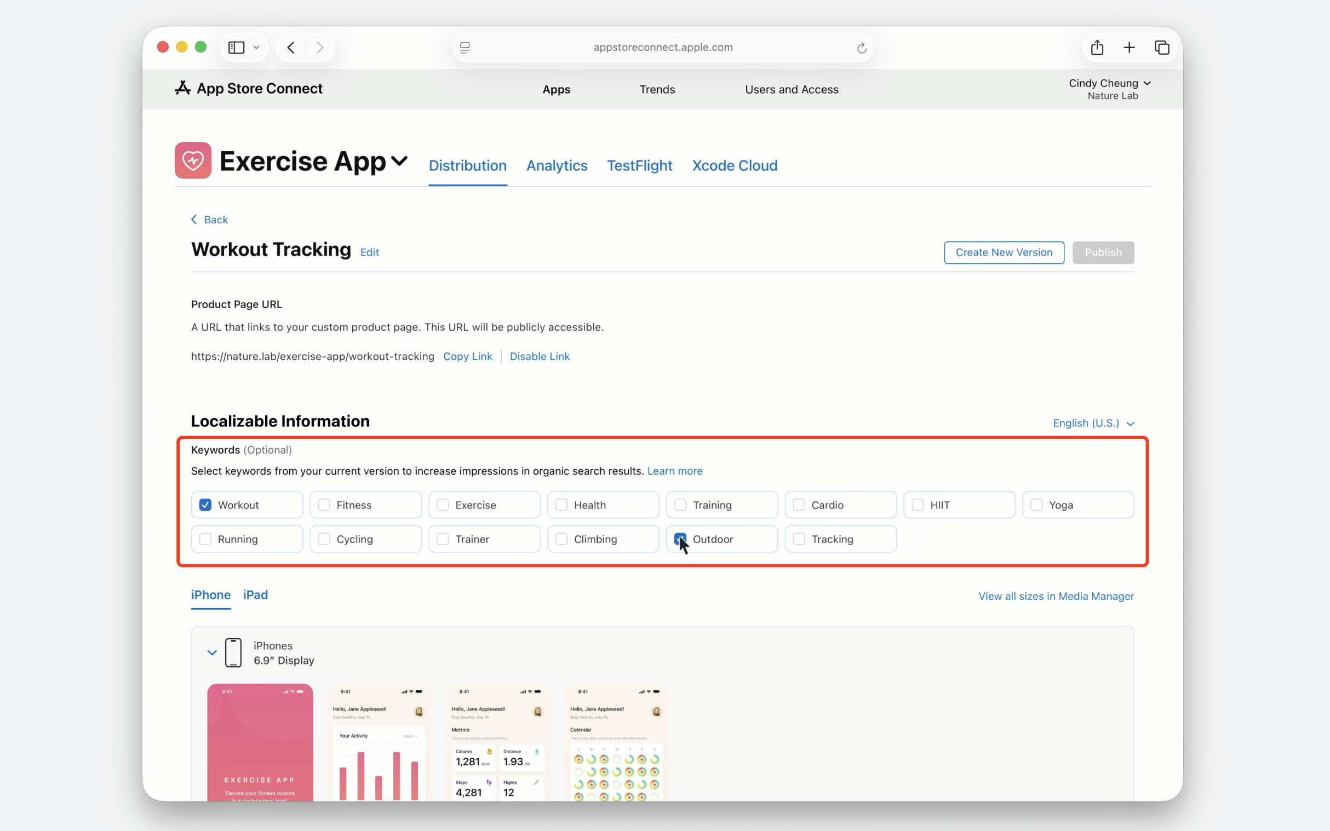Select the pink Exercise App screenshot thumbnail

[x=260, y=741]
